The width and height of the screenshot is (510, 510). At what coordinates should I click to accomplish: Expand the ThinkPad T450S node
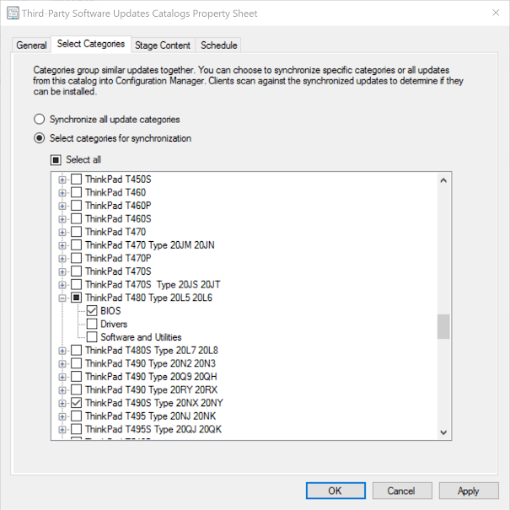pyautogui.click(x=62, y=180)
